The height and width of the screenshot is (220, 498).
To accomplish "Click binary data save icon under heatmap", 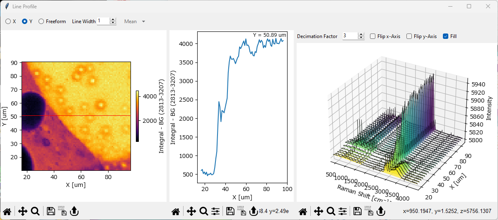I will tap(61, 211).
